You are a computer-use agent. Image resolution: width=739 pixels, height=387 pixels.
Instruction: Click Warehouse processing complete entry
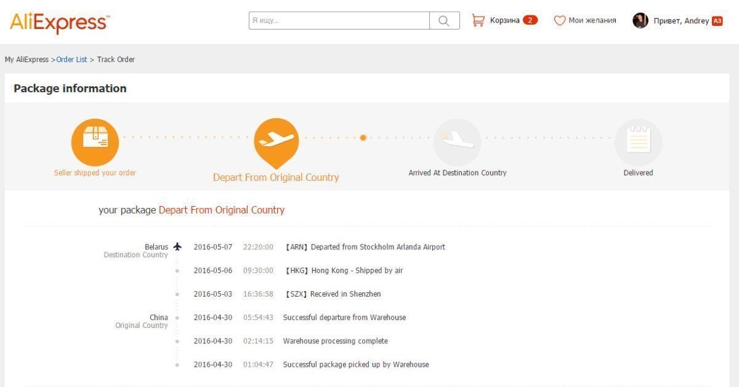point(336,341)
